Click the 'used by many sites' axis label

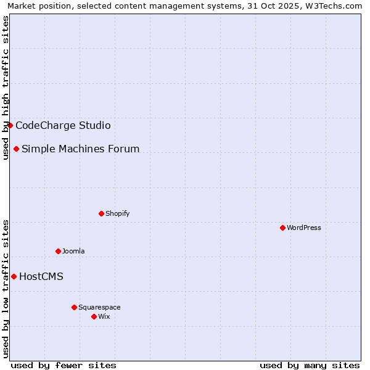tap(310, 365)
